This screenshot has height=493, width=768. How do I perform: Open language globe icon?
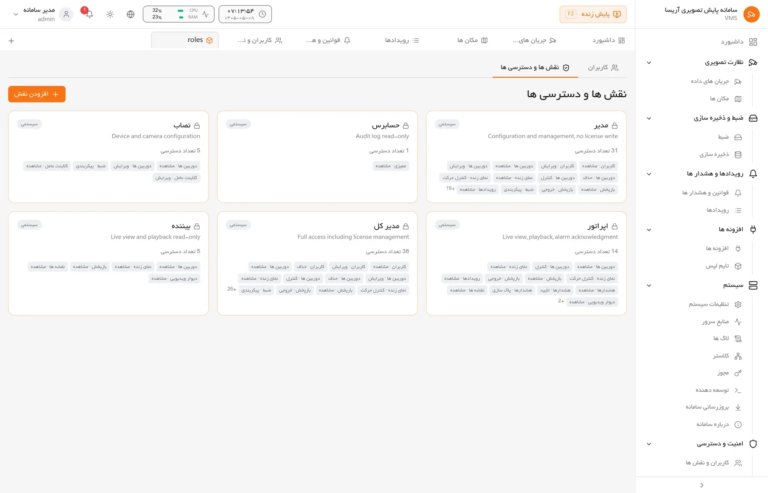pos(131,14)
